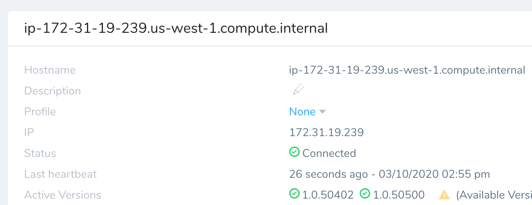Click the check icon beside version 1.0.50402
Screen dimensions: 532x205
294,194
